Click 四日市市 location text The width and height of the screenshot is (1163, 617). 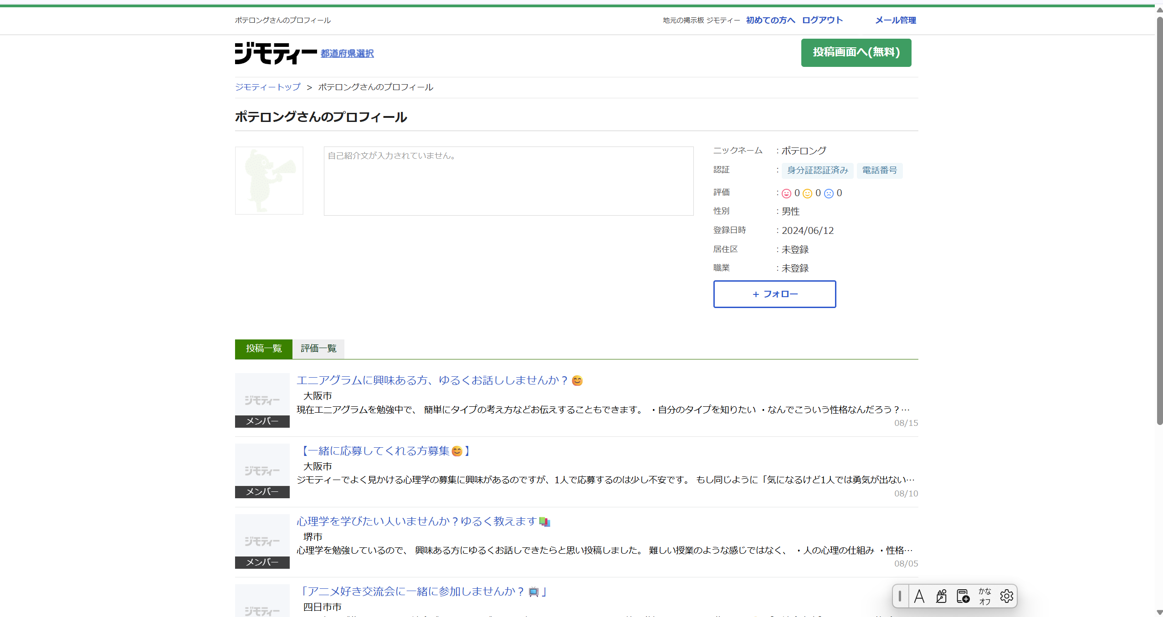323,607
